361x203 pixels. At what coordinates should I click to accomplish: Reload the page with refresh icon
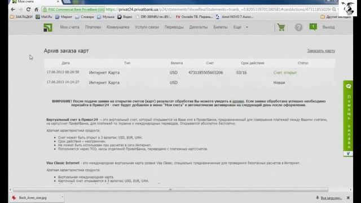(x=28, y=10)
